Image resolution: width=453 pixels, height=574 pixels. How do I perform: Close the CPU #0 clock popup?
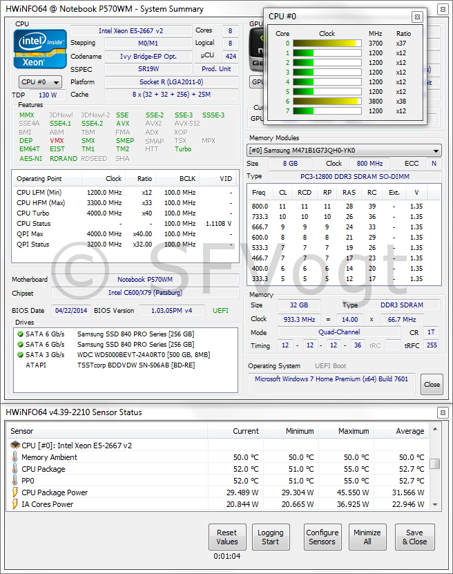417,17
